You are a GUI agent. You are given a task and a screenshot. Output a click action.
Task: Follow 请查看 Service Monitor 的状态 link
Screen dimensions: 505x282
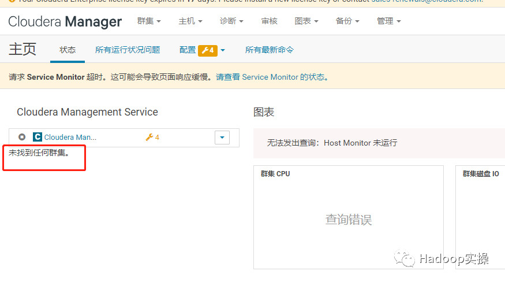point(272,77)
